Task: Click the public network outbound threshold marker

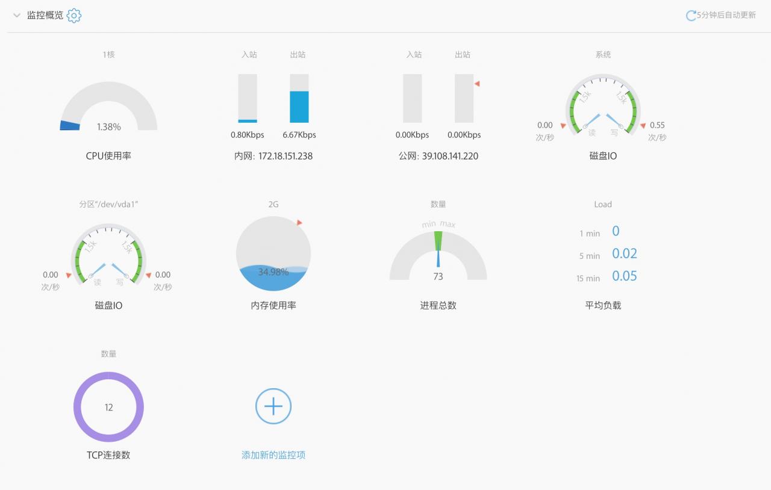Action: coord(477,84)
